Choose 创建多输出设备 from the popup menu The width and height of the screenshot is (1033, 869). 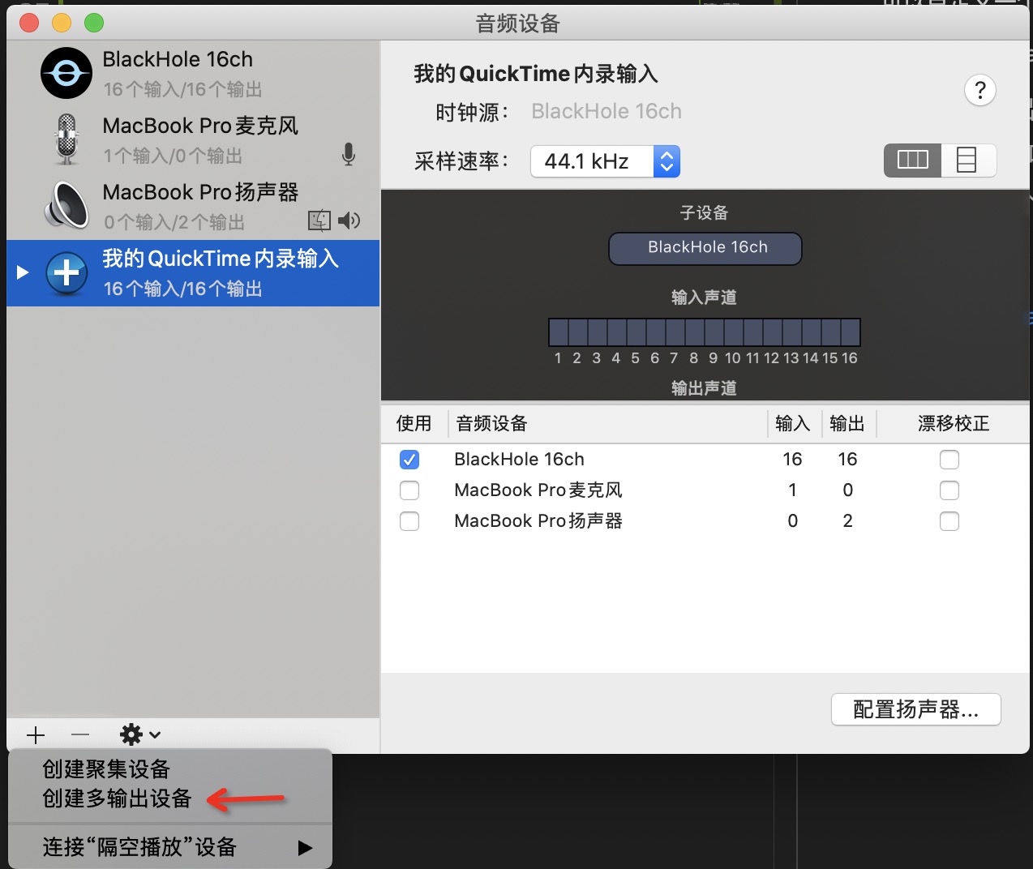(170, 798)
